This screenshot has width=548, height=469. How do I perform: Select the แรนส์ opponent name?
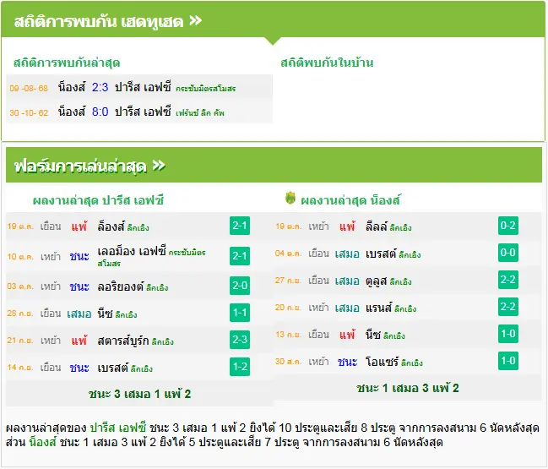(x=379, y=308)
